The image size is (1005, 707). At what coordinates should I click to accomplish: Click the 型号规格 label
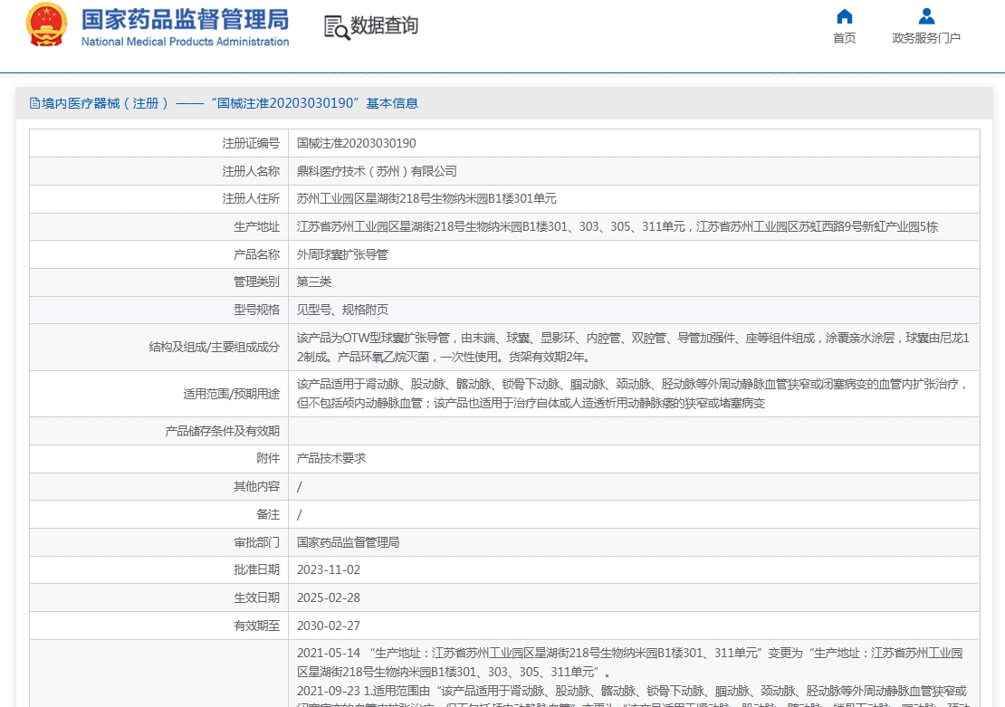256,311
